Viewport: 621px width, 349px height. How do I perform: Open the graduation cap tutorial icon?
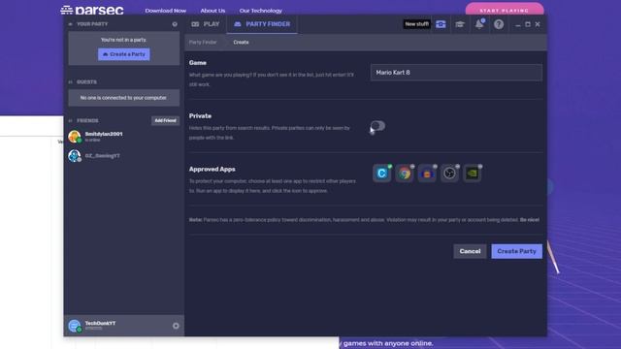click(x=459, y=24)
